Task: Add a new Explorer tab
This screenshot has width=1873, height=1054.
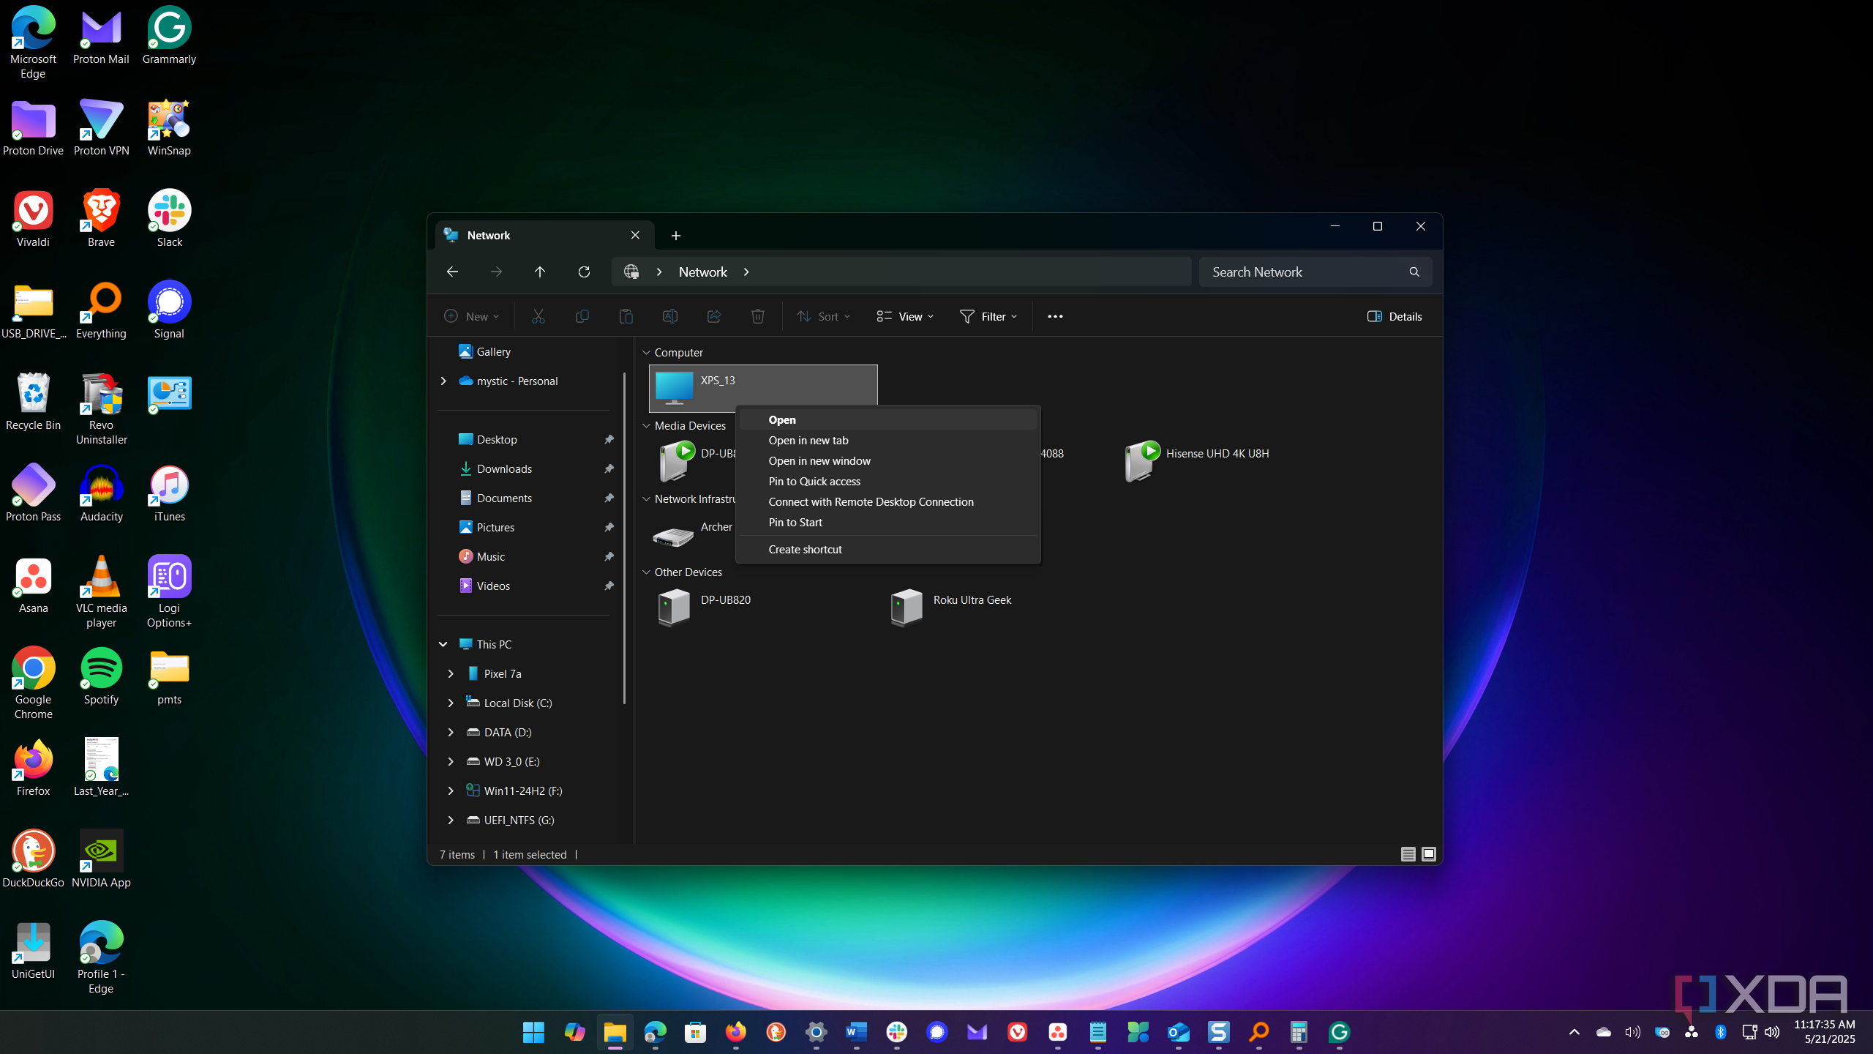Action: click(676, 236)
